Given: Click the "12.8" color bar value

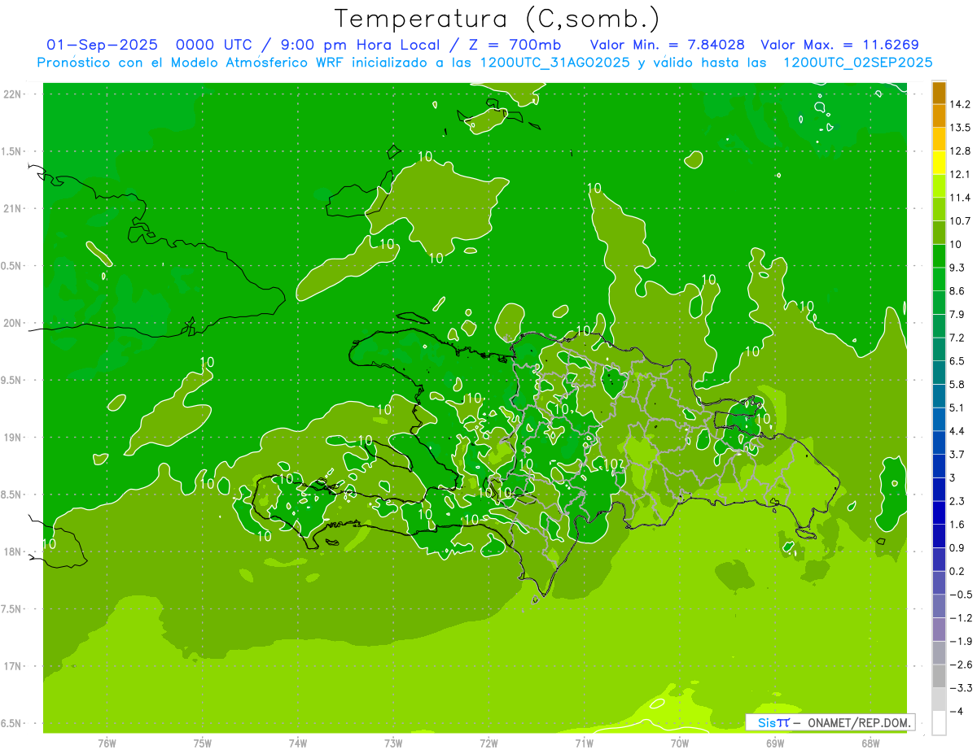Looking at the screenshot, I should tap(961, 151).
